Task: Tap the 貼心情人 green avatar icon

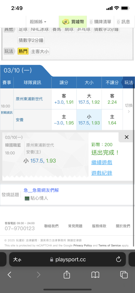Action: pos(27,198)
